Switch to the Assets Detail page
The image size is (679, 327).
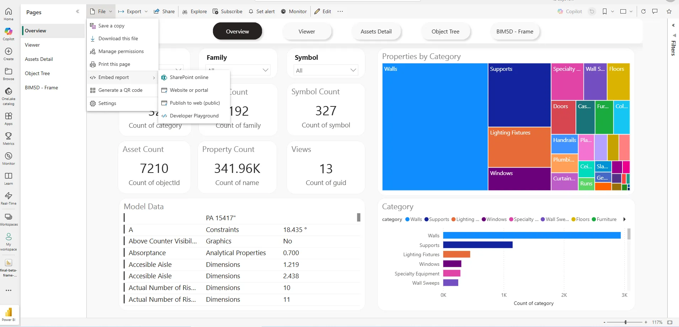click(376, 31)
